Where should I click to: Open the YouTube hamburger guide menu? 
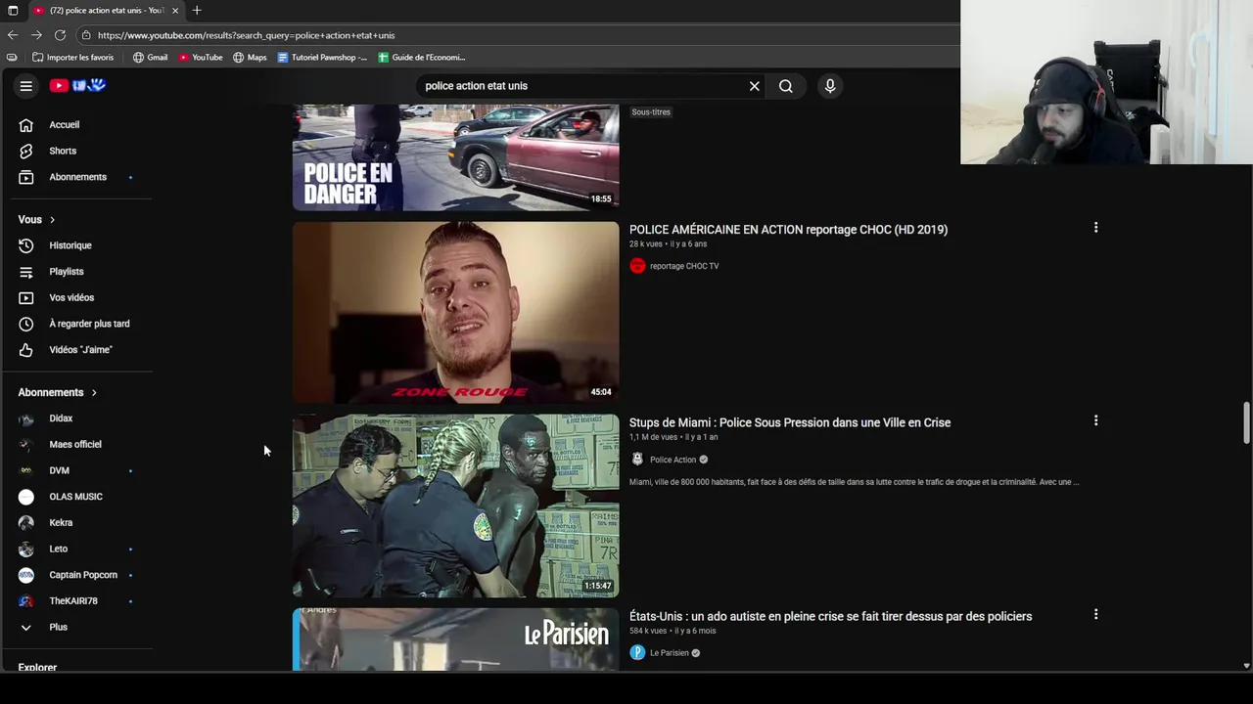[26, 86]
